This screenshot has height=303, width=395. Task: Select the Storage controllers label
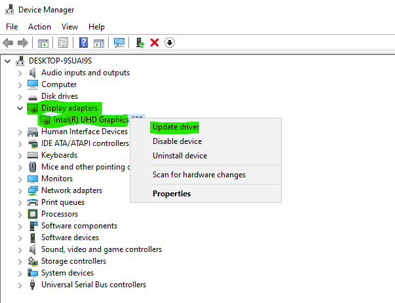(73, 261)
